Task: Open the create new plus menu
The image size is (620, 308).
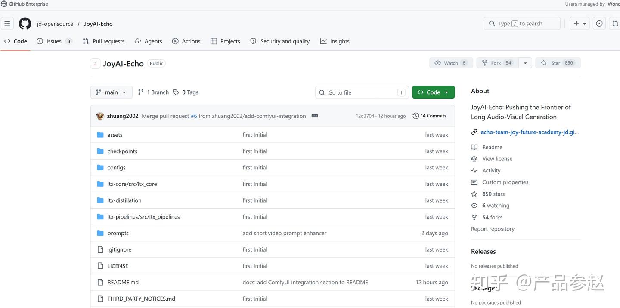Action: [580, 24]
